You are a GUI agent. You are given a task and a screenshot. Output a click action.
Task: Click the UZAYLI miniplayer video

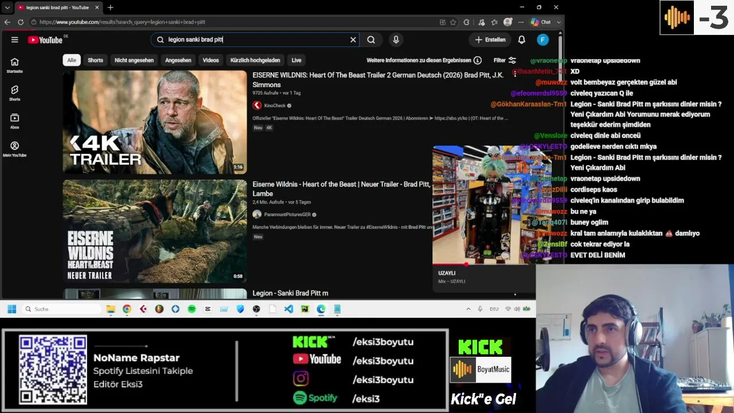tap(491, 205)
